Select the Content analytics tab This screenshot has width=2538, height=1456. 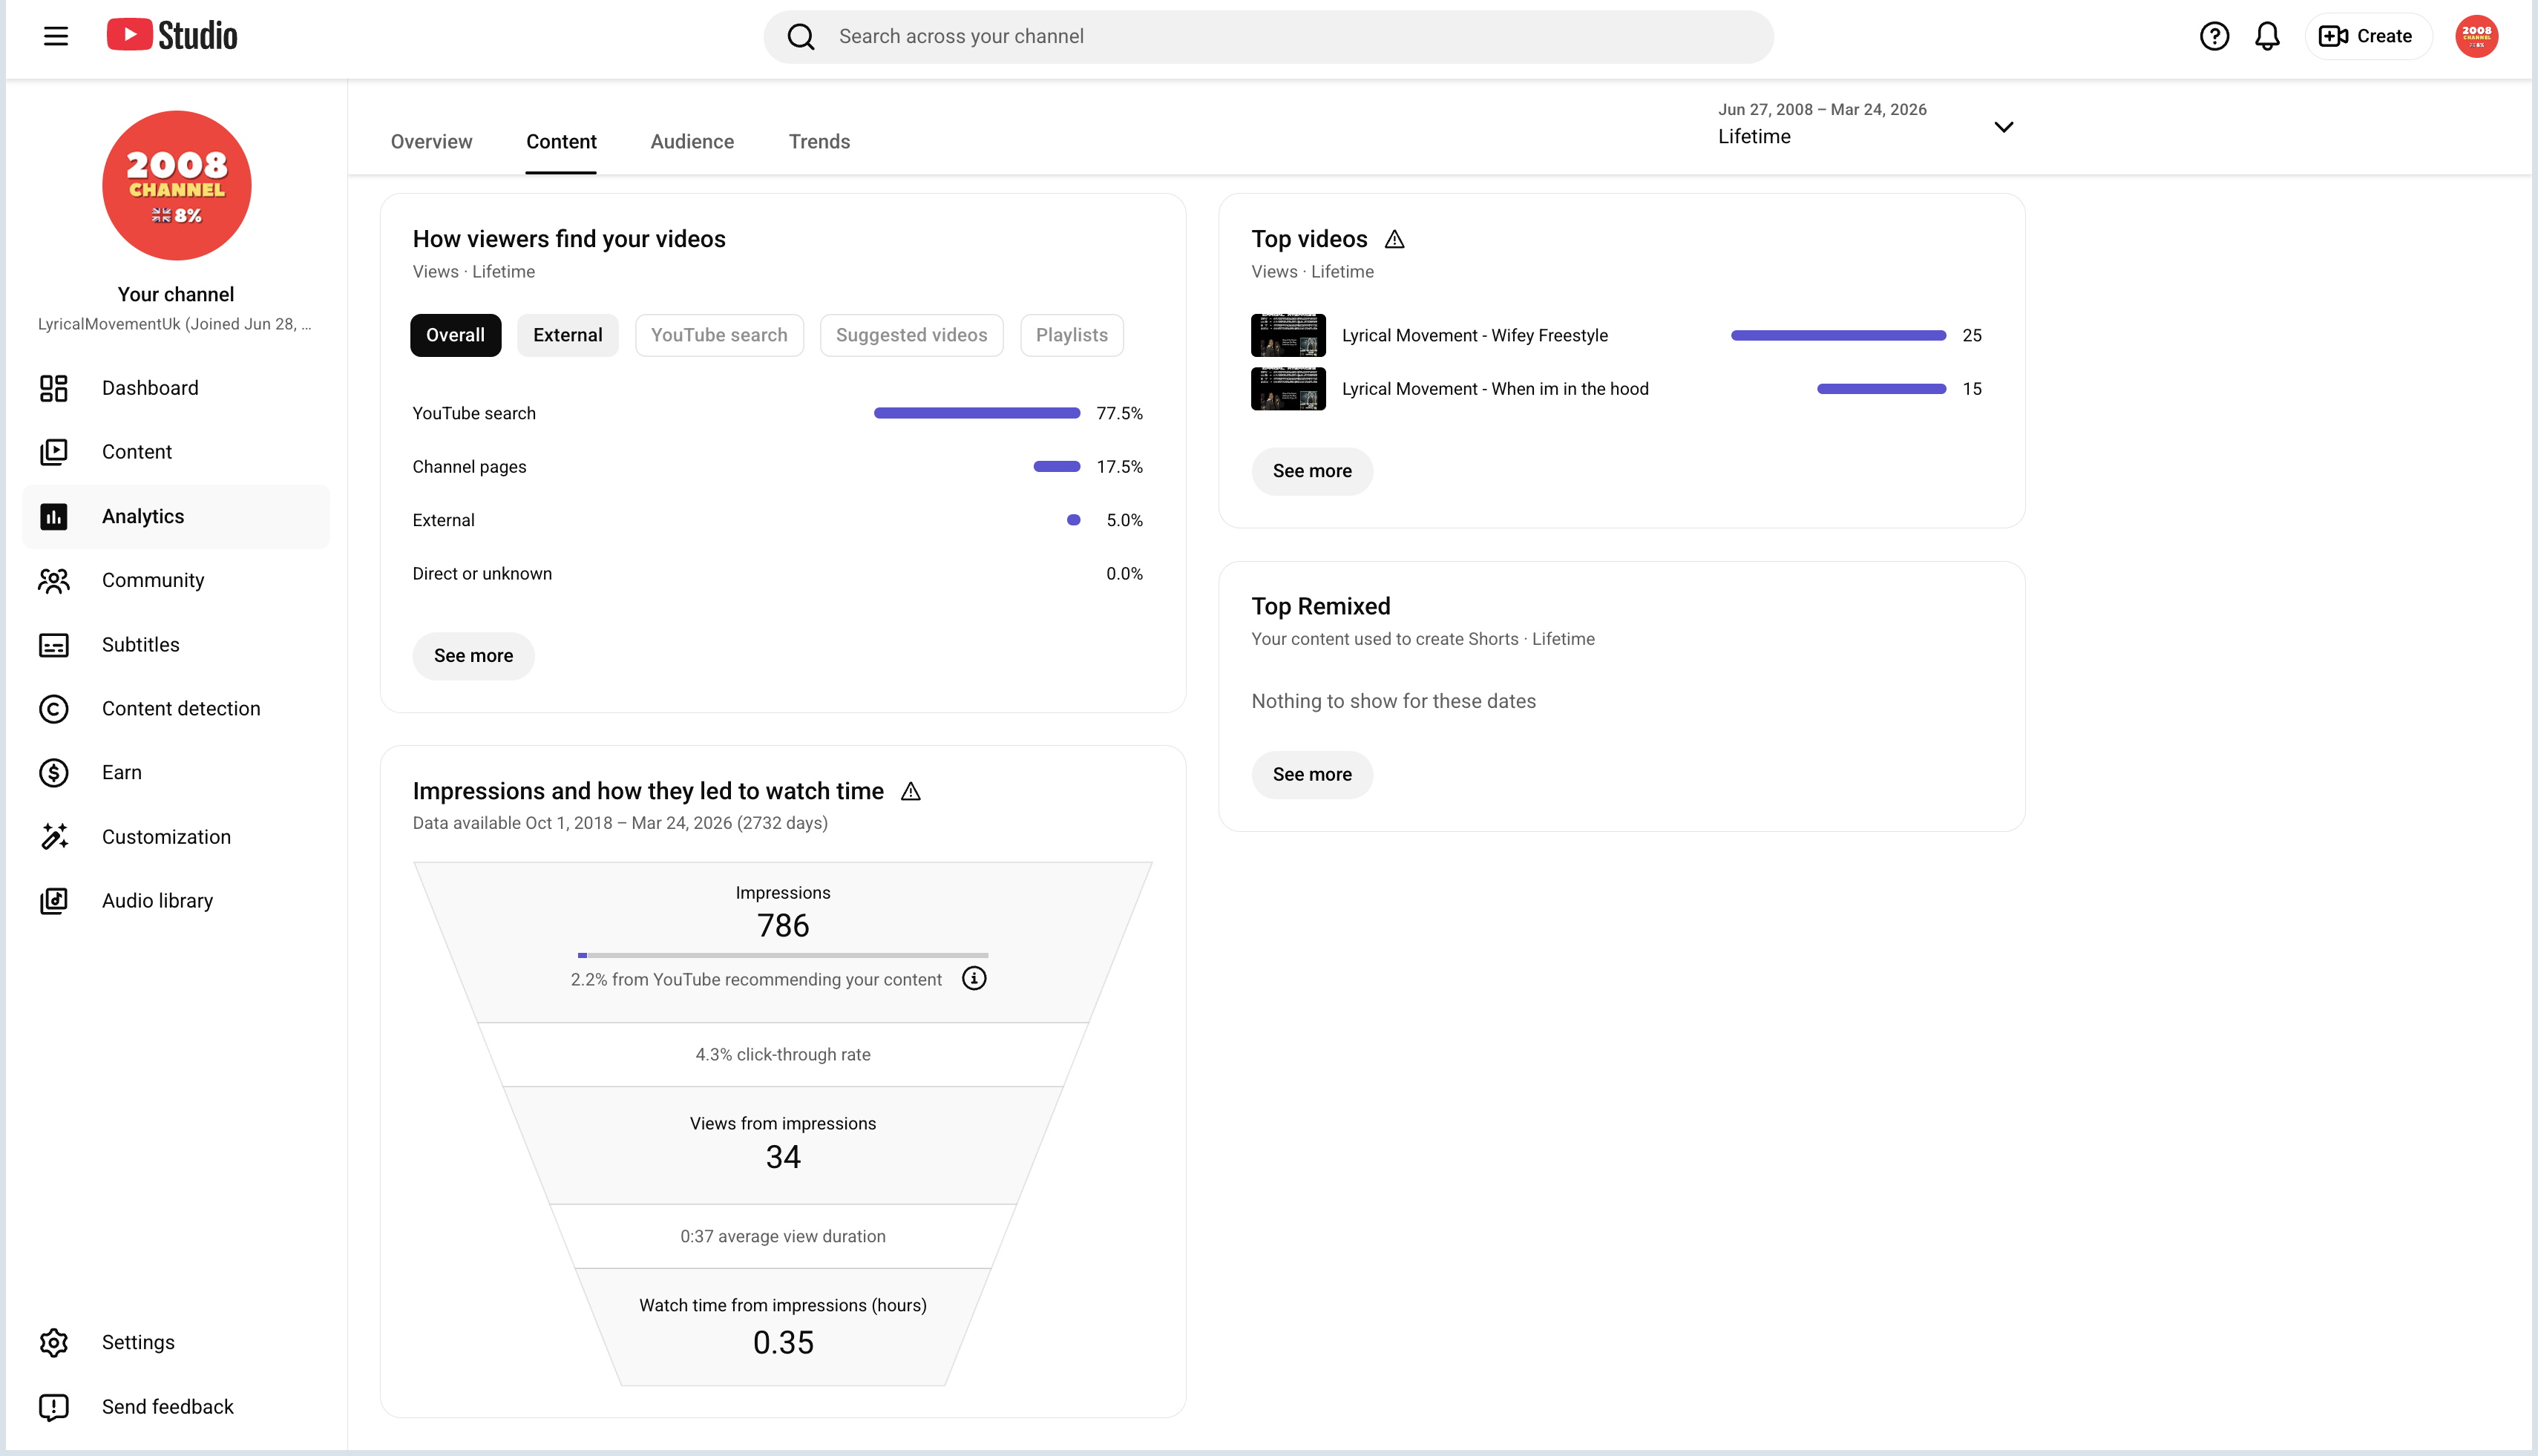[561, 142]
